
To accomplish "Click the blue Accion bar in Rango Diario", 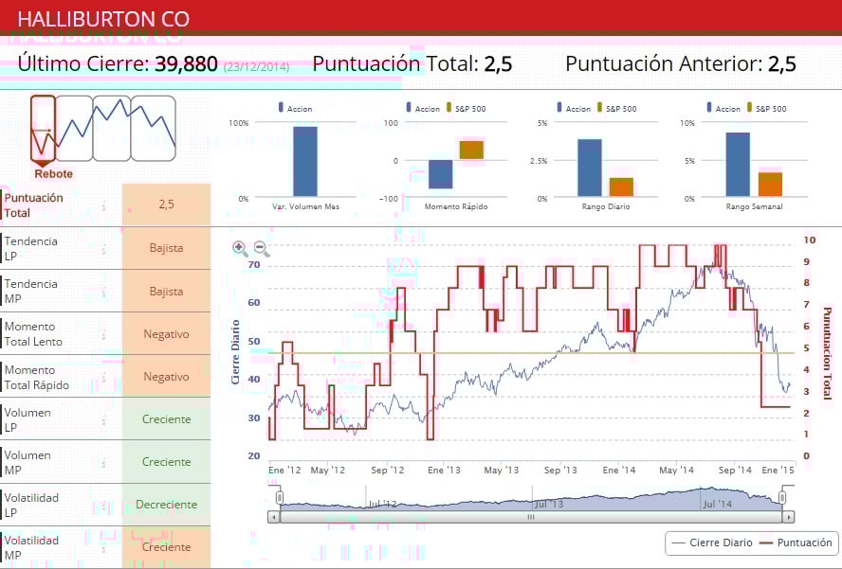I will pos(590,168).
